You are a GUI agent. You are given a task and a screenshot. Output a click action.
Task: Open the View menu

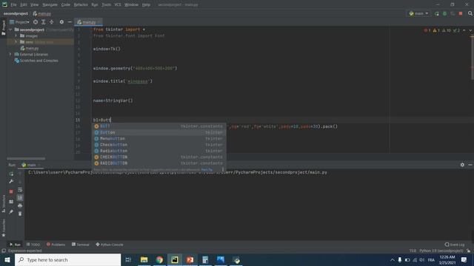(35, 4)
